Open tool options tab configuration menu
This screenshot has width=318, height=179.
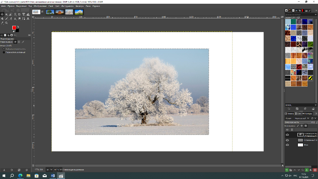(x=29, y=35)
